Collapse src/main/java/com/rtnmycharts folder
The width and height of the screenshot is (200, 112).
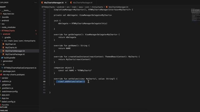[x=20, y=41]
